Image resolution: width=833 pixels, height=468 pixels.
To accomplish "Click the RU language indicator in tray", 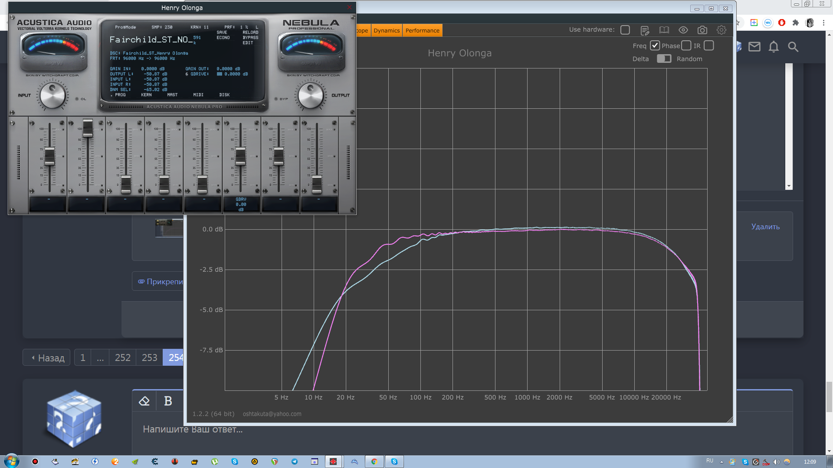I will coord(710,461).
